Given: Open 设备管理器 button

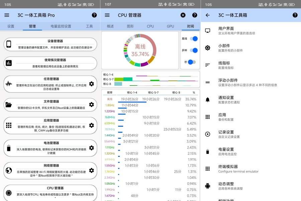Looking at the screenshot, I should click(50, 44).
